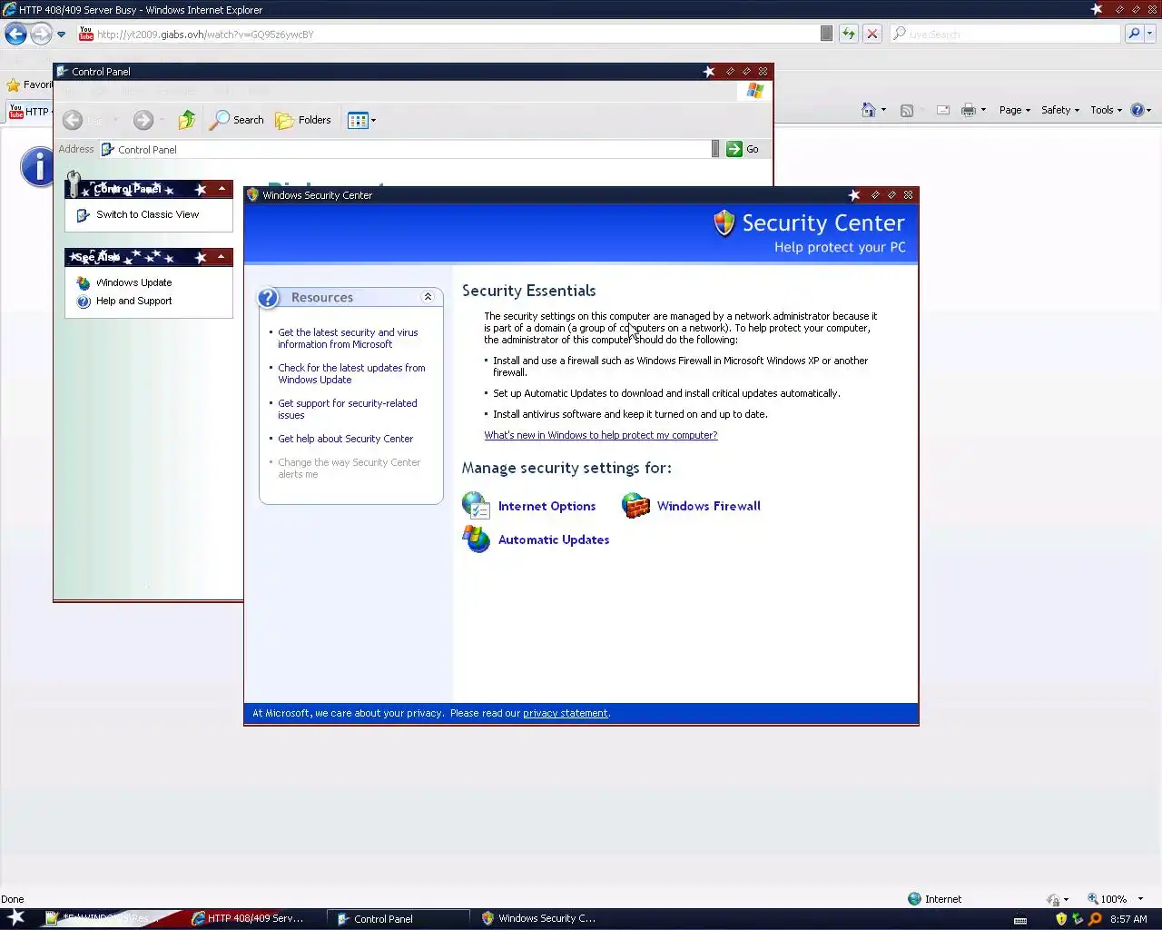Open latest security and virus information link

click(x=348, y=338)
